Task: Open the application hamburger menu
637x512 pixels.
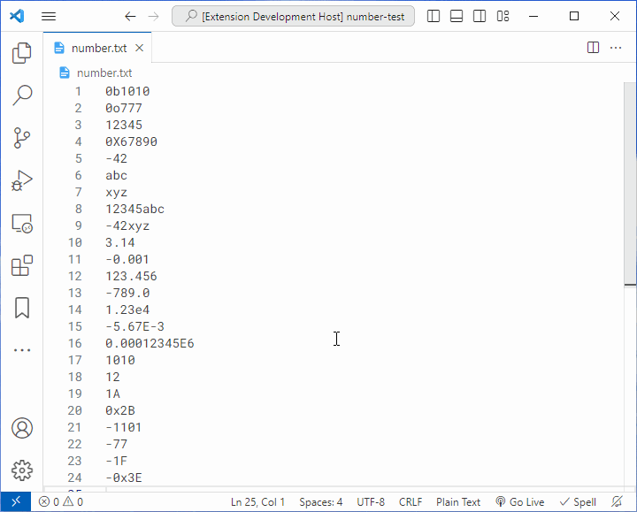Action: click(x=49, y=16)
